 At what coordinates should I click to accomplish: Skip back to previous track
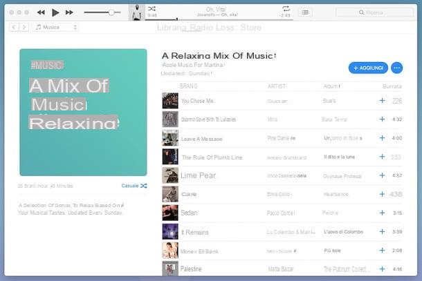point(41,12)
